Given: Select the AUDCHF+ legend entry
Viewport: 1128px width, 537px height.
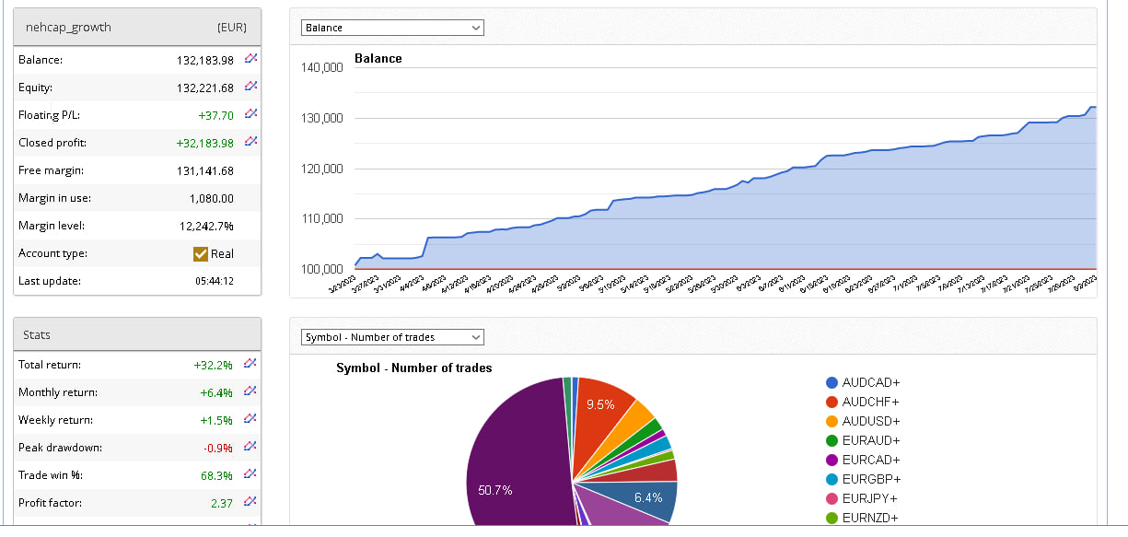Looking at the screenshot, I should point(870,402).
